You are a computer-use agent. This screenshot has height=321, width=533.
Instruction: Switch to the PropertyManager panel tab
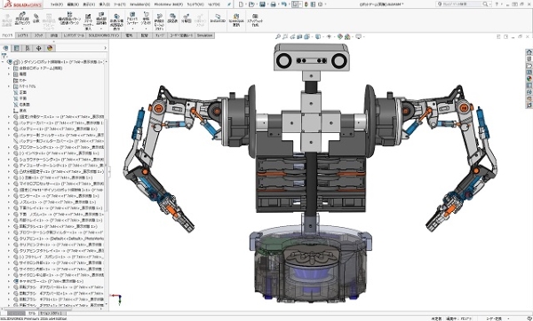16,48
